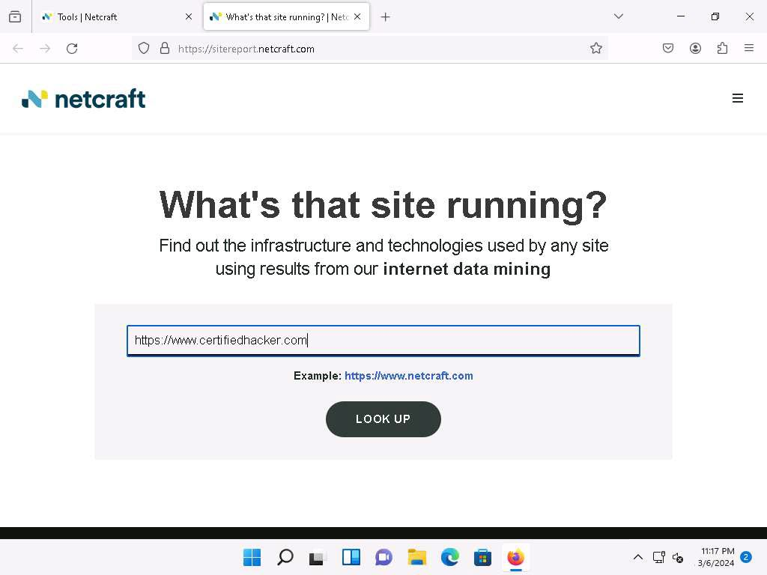The height and width of the screenshot is (575, 767).
Task: Open the Firefox application menu
Action: [x=748, y=49]
